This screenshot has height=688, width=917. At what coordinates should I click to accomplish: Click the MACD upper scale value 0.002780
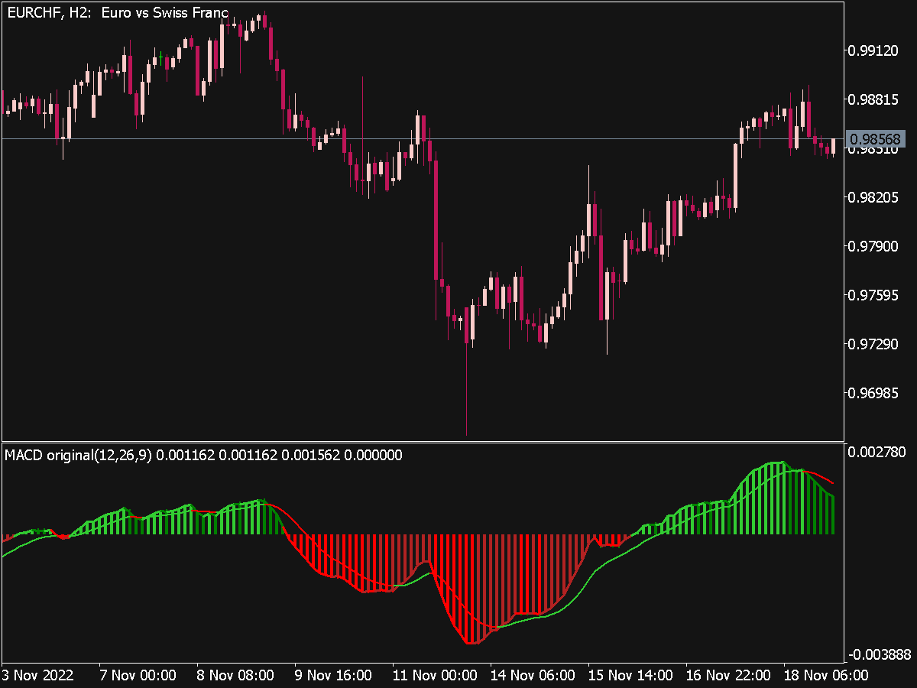pyautogui.click(x=876, y=451)
